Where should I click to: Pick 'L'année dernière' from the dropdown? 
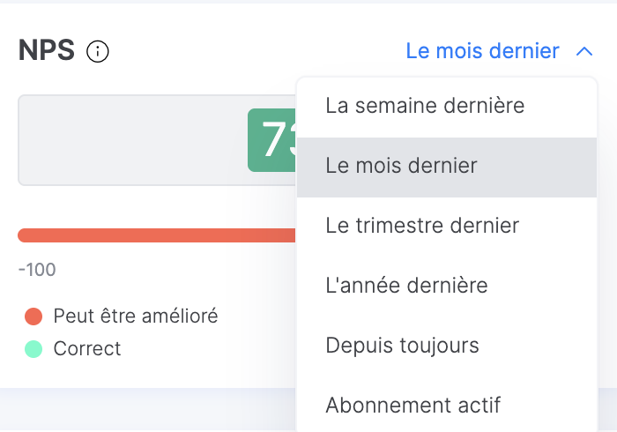(447, 286)
